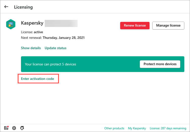Open My Kaspersky link
Screen dimensions: 190x132
pyautogui.click(x=137, y=128)
